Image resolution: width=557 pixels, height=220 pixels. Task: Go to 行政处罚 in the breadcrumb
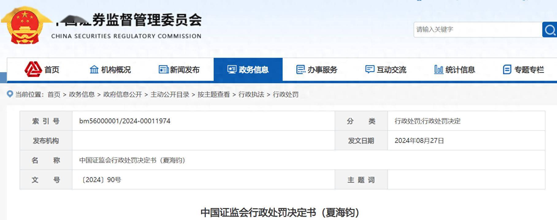[286, 94]
